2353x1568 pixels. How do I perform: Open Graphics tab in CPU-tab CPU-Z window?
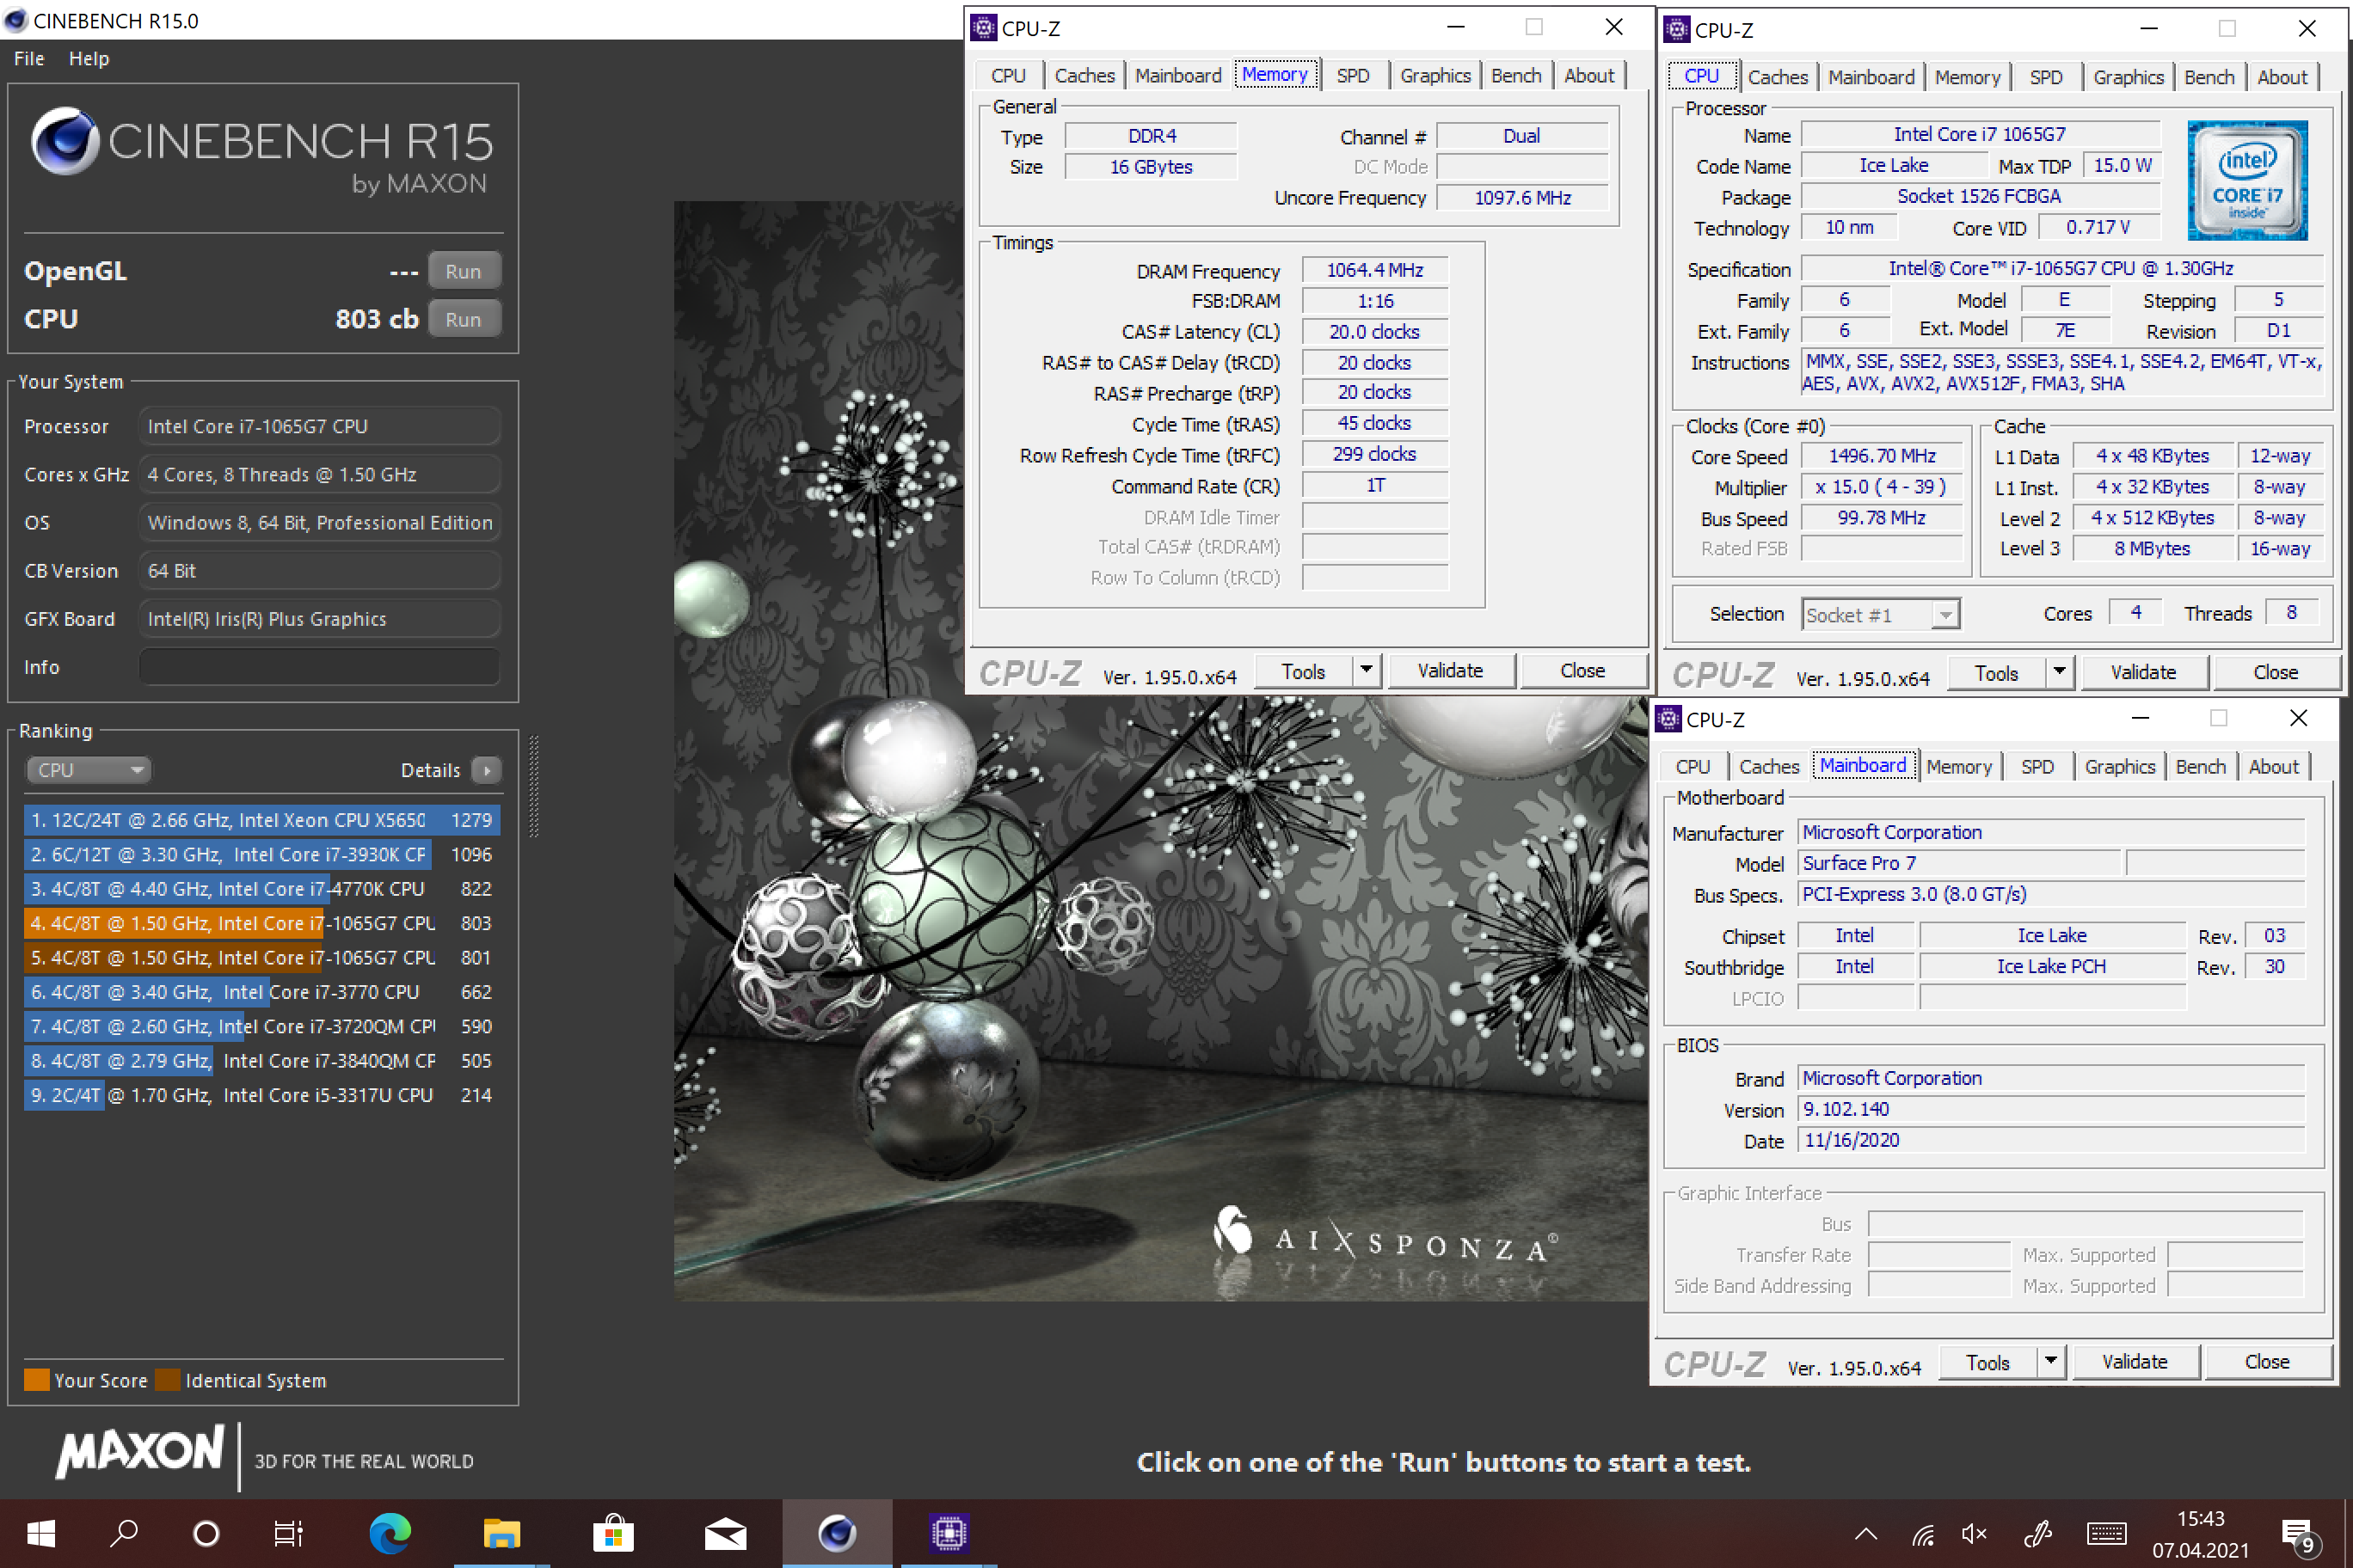click(x=2128, y=78)
